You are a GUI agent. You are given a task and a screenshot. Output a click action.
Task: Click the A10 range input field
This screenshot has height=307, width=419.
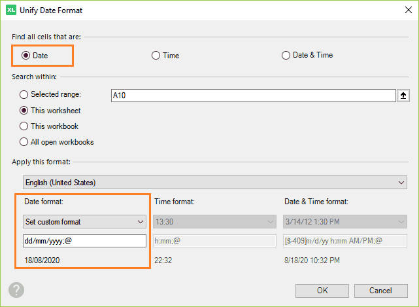[x=254, y=96]
